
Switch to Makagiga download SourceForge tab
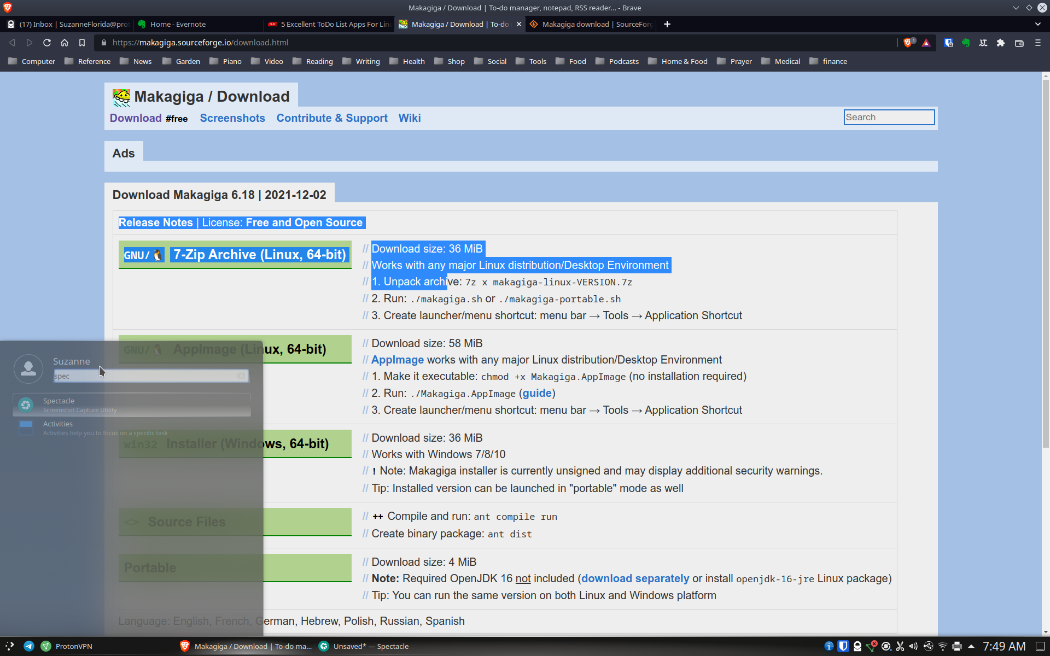[x=591, y=24]
